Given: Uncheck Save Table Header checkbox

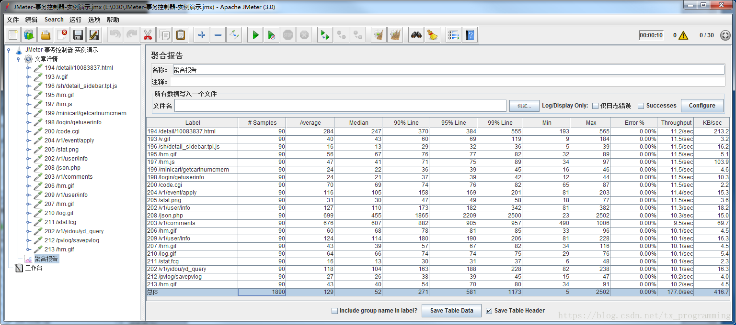Looking at the screenshot, I should point(489,311).
